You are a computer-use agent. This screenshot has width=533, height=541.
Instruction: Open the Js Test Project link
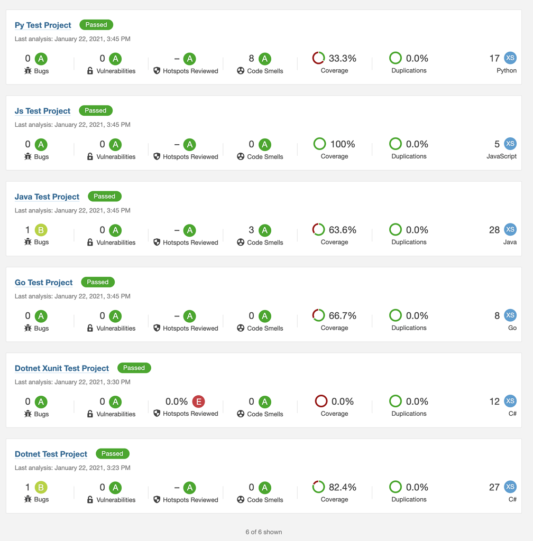(42, 111)
